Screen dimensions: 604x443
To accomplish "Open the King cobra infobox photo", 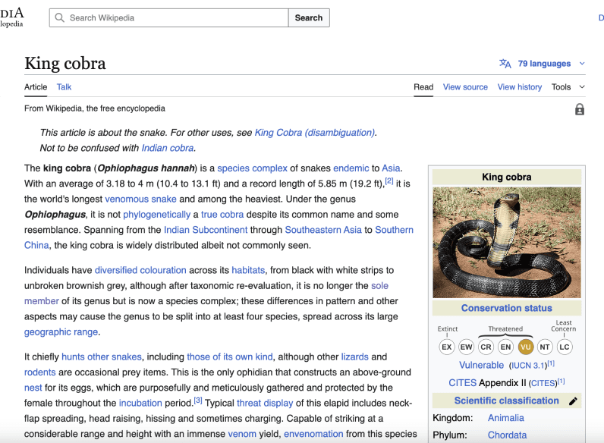I will pyautogui.click(x=507, y=243).
